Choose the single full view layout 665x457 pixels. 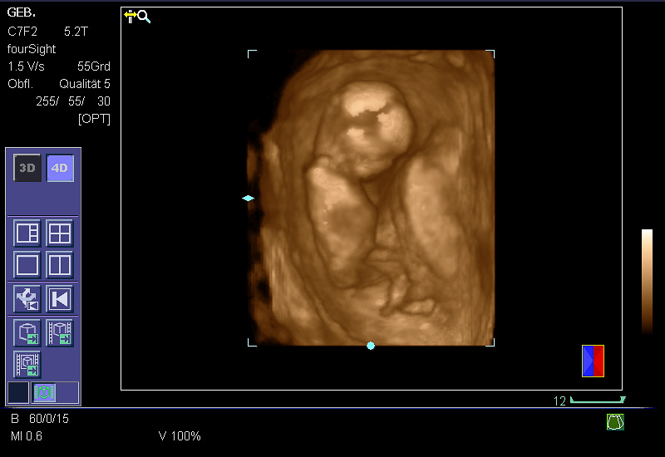pyautogui.click(x=27, y=265)
